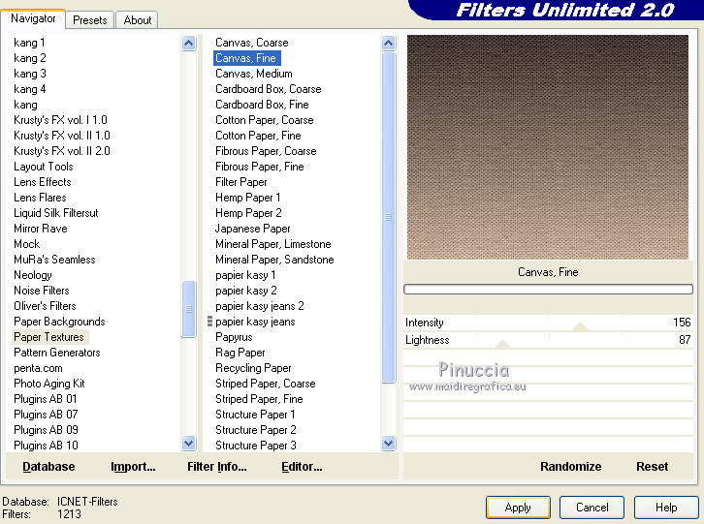Select Cardboard Box, Coarse
Image resolution: width=704 pixels, height=524 pixels.
click(268, 89)
